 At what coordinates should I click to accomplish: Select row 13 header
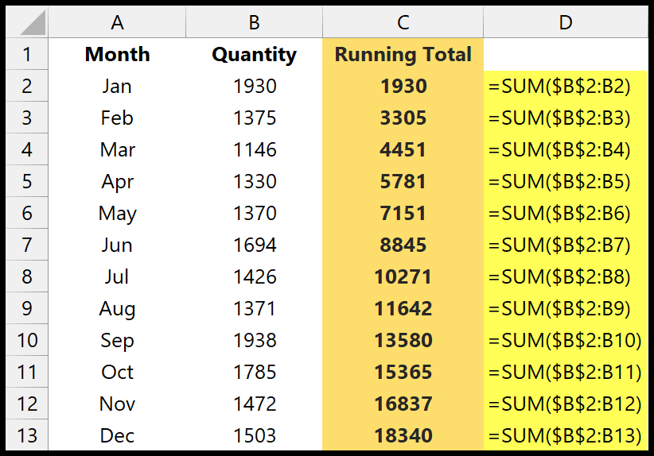27,435
